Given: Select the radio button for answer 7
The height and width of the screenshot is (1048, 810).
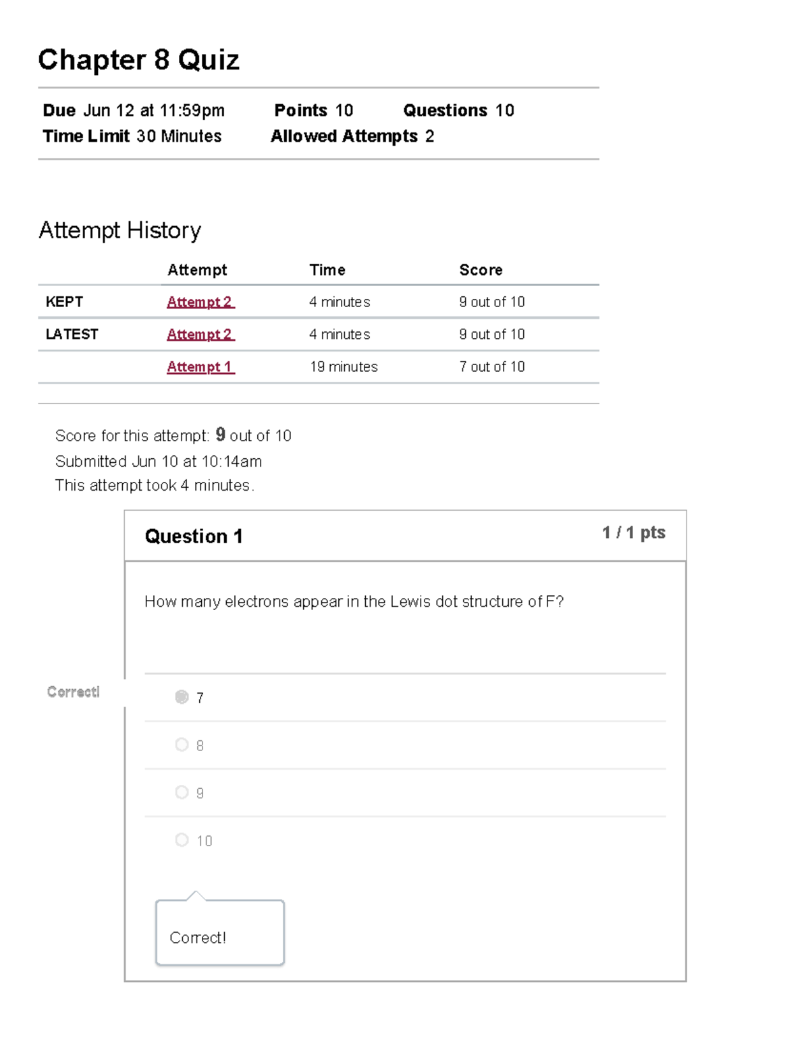Looking at the screenshot, I should [x=181, y=697].
